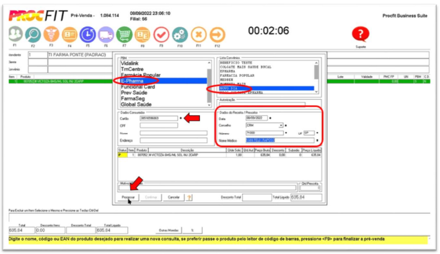The width and height of the screenshot is (440, 254).
Task: Select the VICTOZA row in dialog grid
Action: (x=219, y=155)
